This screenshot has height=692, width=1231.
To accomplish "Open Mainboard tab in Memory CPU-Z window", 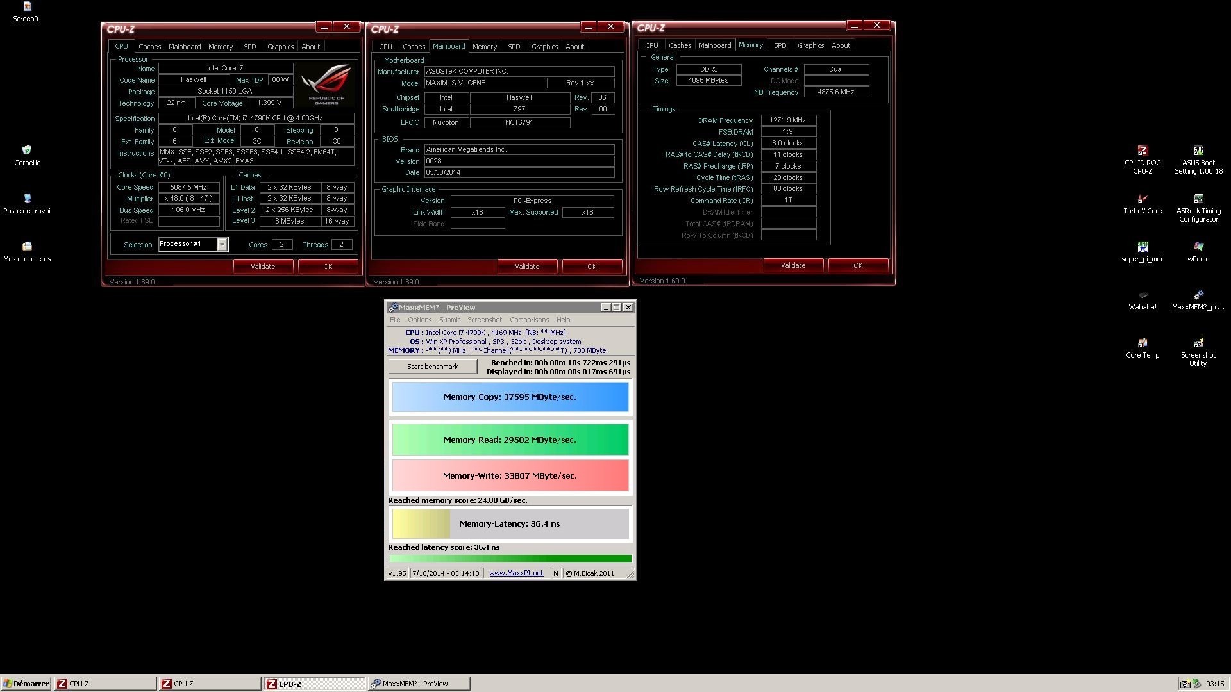I will click(x=714, y=45).
